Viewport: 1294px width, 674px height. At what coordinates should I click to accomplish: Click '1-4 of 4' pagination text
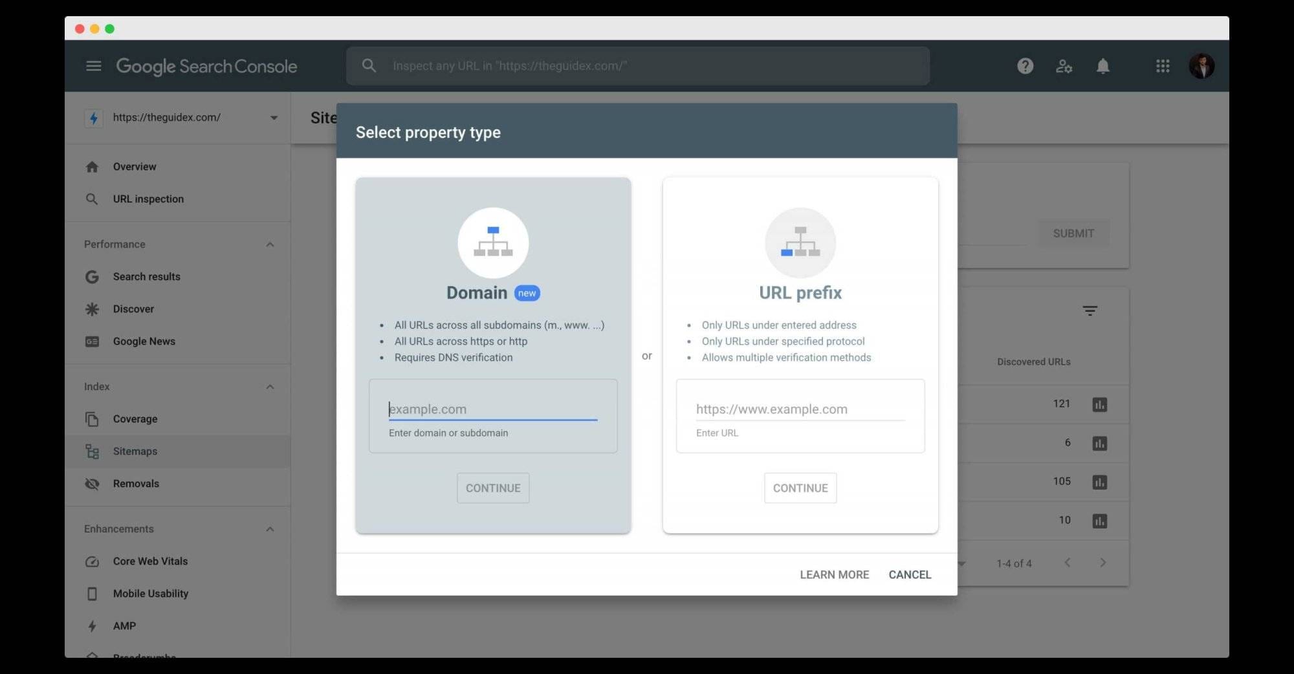coord(1014,563)
